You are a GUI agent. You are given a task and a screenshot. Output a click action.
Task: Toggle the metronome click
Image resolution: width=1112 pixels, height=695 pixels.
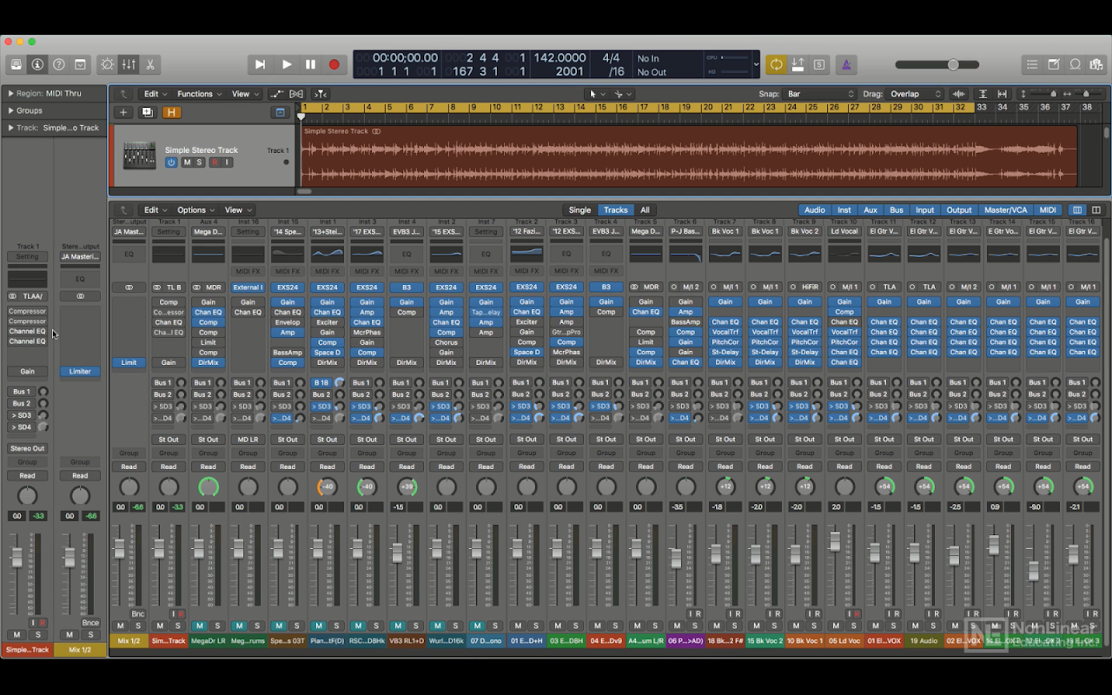[x=845, y=64]
